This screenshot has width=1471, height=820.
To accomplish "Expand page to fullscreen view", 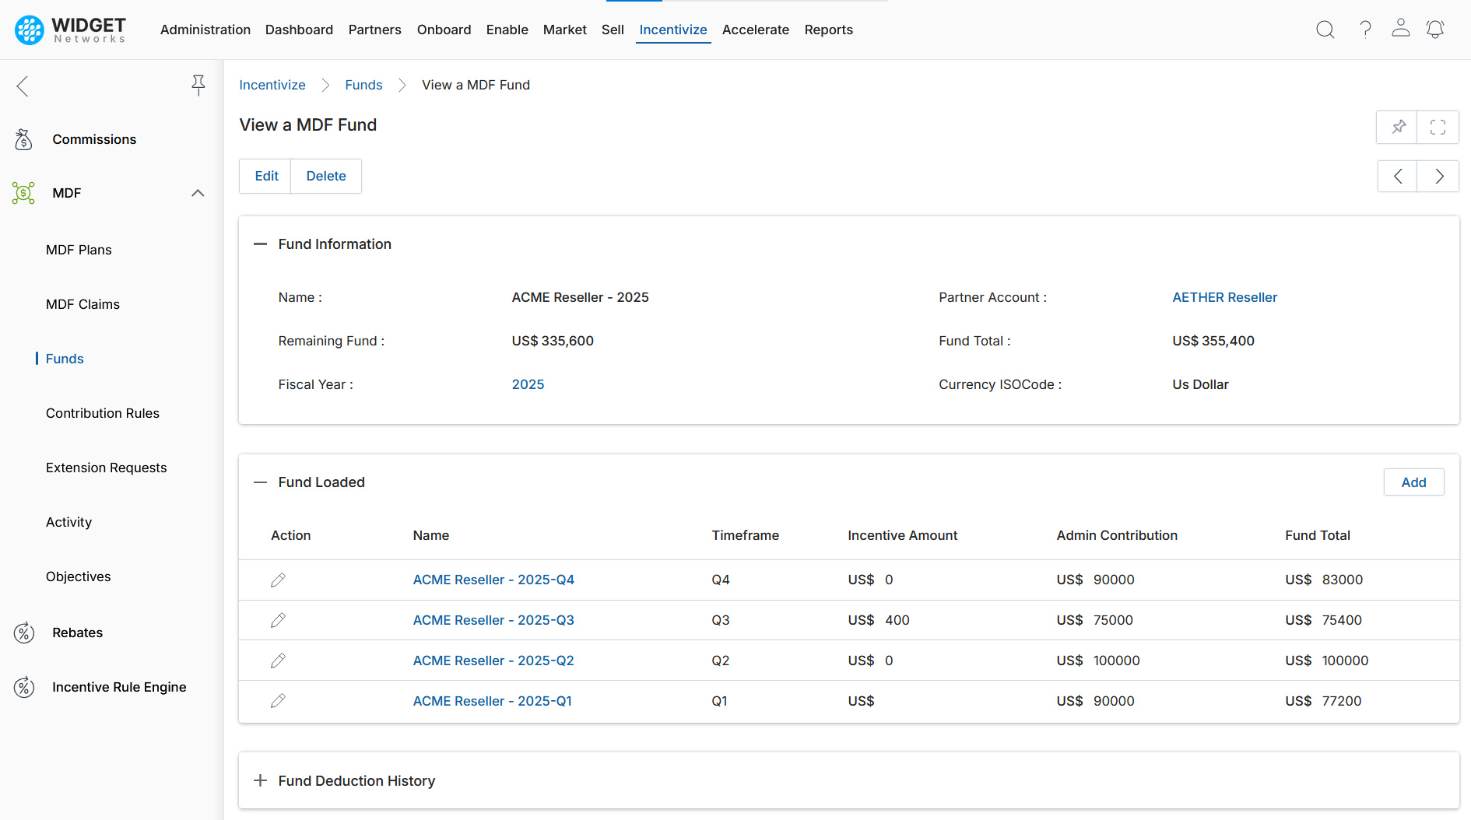I will [1438, 127].
